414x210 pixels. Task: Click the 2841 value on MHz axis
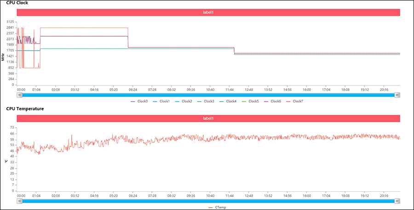11,28
